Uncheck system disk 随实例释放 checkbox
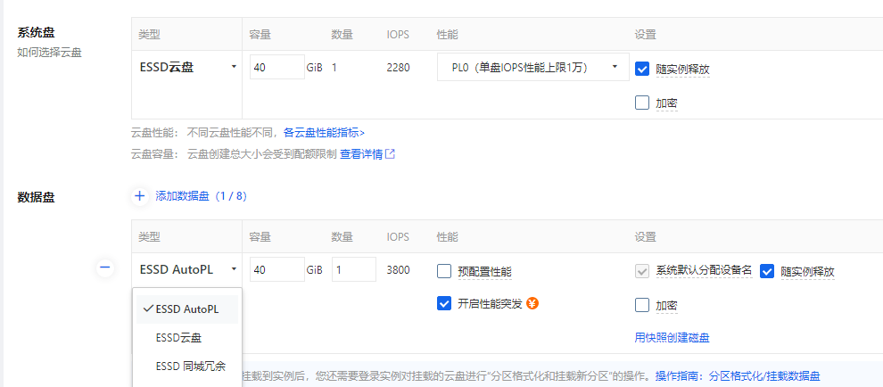883x387 pixels. click(x=642, y=69)
